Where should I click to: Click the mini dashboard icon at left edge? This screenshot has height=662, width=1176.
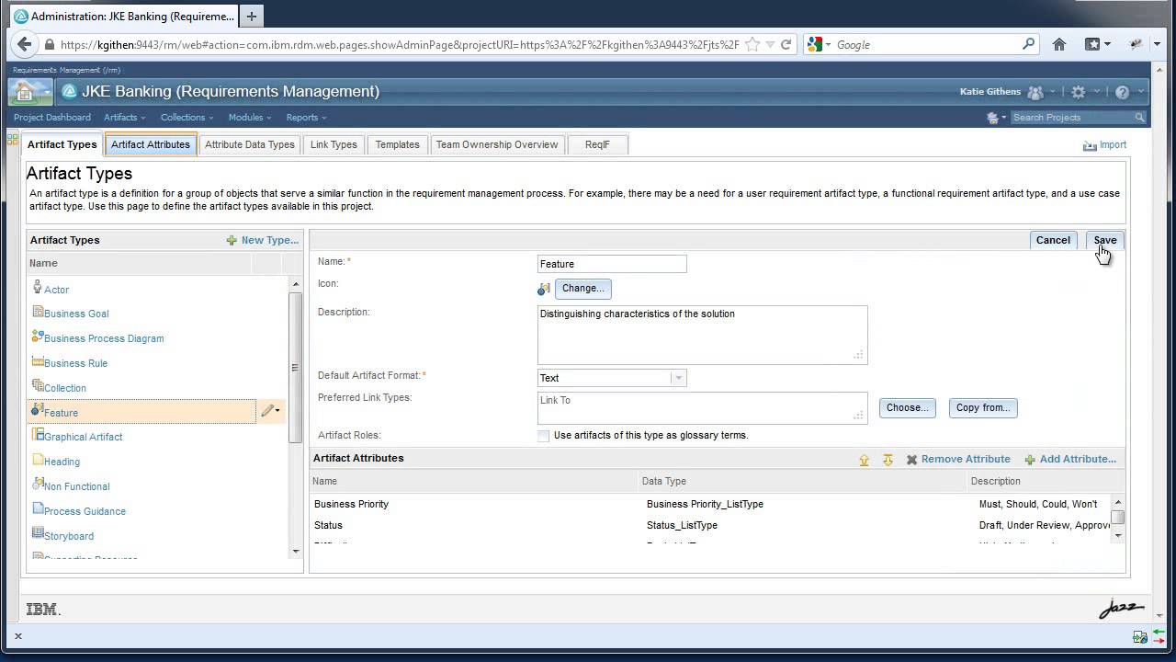[13, 139]
